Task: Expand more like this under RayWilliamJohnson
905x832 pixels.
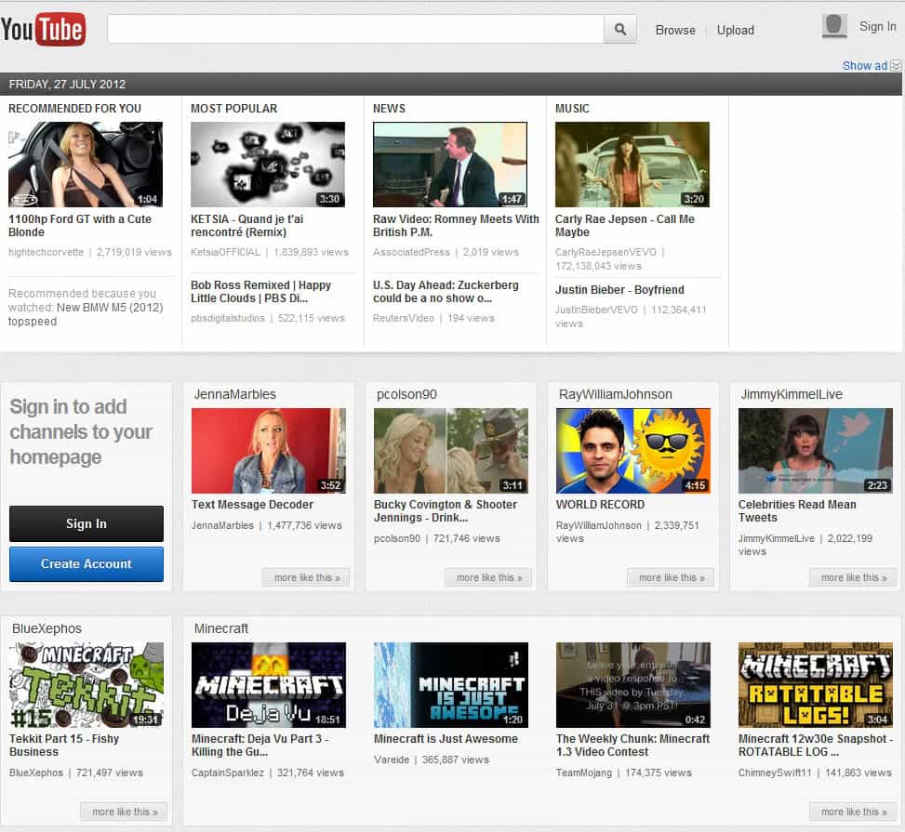Action: 671,577
